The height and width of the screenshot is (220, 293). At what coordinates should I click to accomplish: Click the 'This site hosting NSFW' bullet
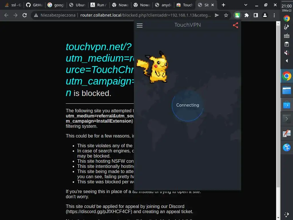105,161
